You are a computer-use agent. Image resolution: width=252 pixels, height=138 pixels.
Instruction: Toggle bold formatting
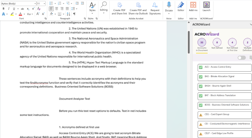4,9
